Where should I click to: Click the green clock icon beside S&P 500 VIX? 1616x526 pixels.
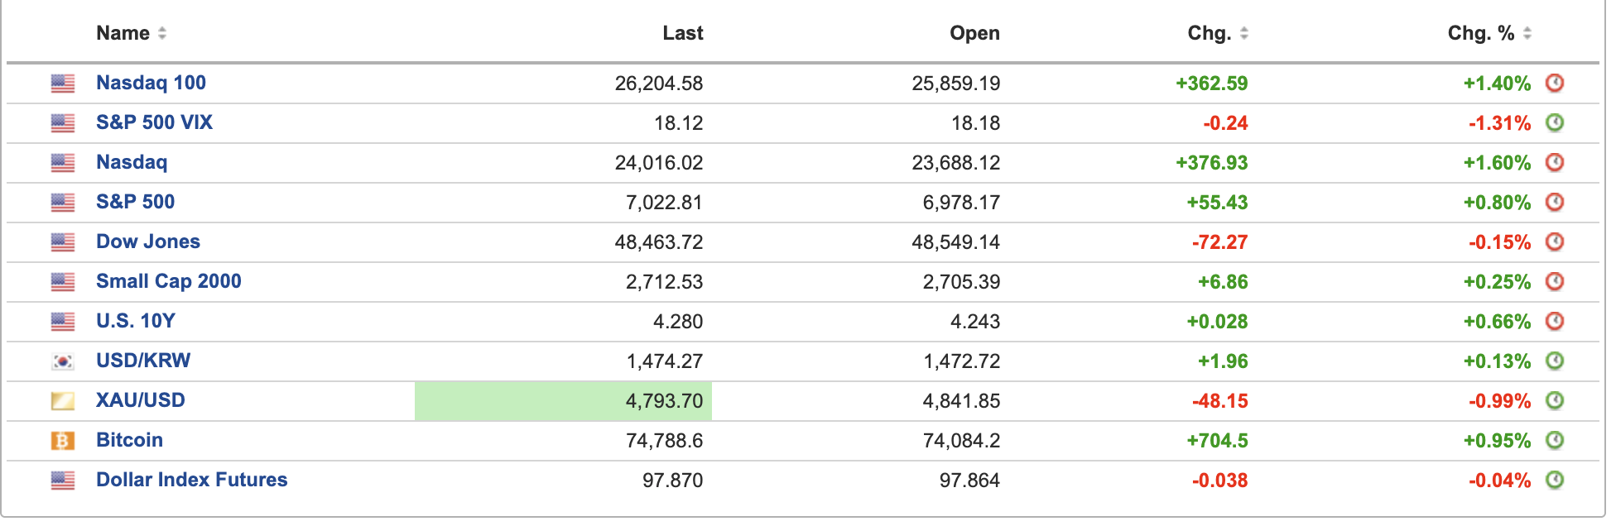click(1555, 123)
